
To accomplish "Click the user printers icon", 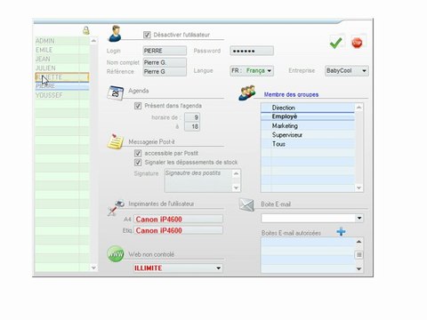I will (x=116, y=207).
